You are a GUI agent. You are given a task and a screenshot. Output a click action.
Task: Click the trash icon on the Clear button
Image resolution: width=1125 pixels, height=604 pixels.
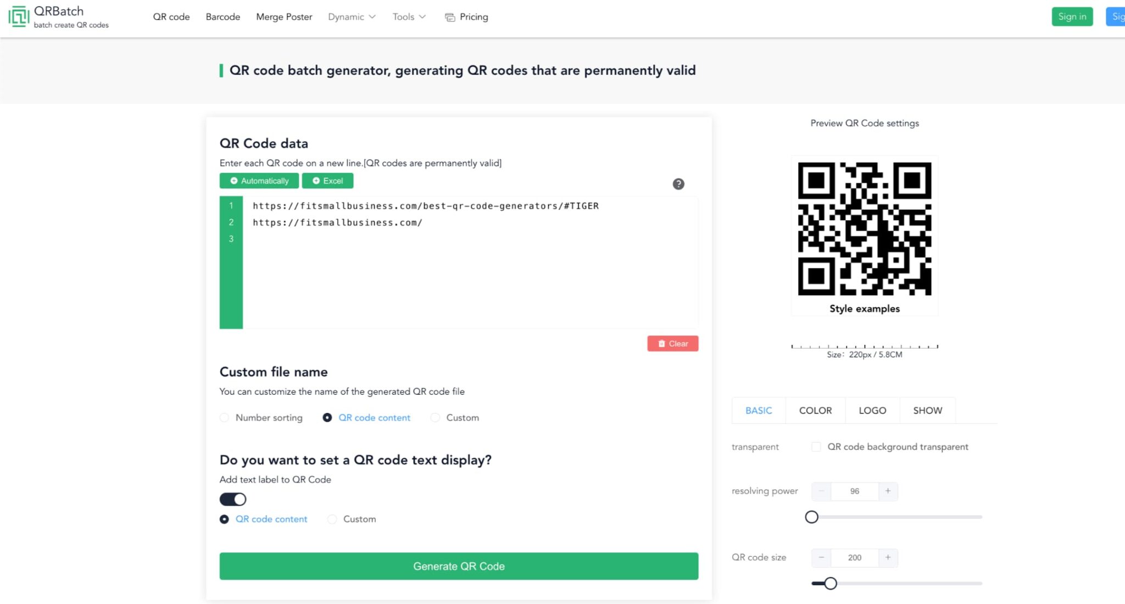click(x=661, y=344)
